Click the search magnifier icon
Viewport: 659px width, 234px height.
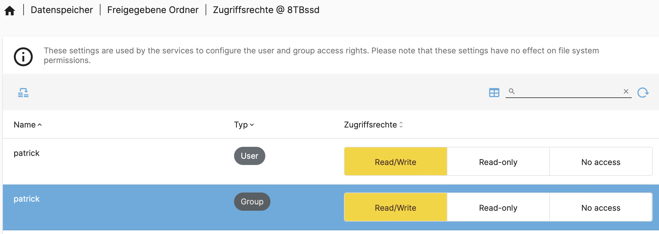click(512, 91)
